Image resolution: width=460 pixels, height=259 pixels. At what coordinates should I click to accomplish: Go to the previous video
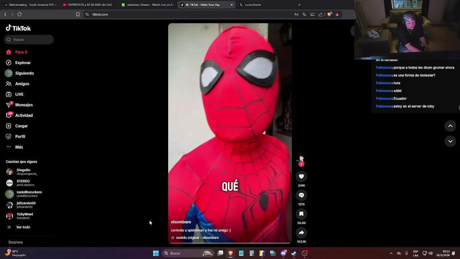[x=450, y=126]
